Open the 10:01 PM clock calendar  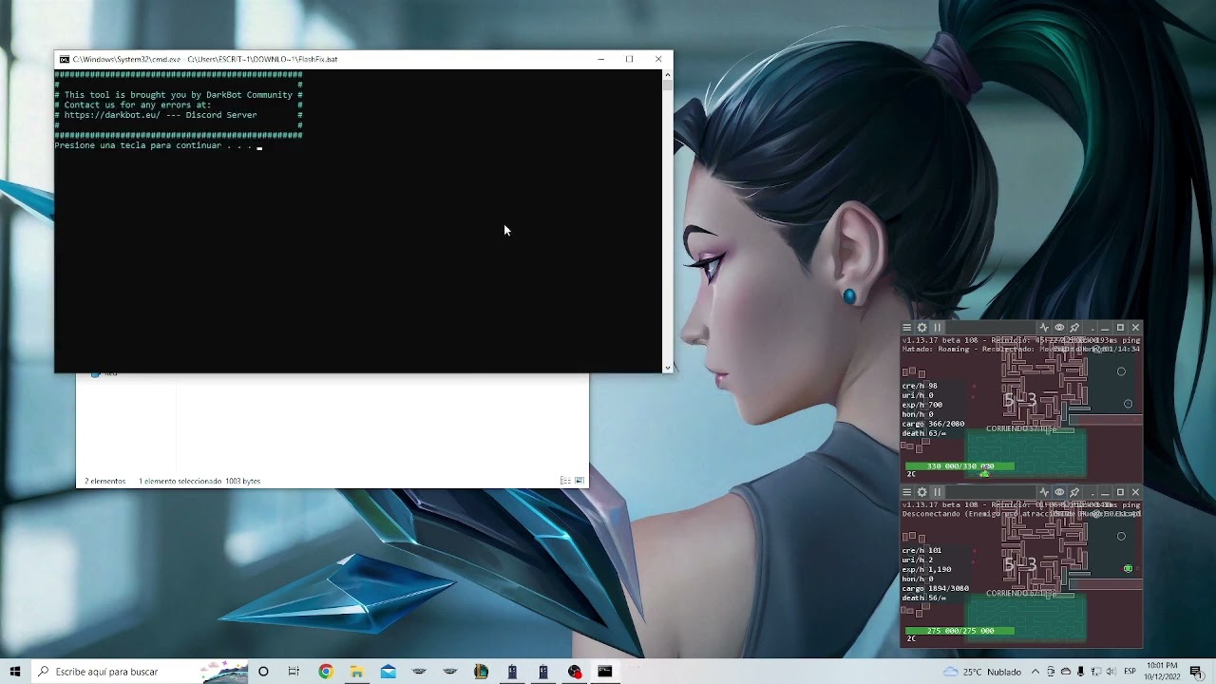1162,672
